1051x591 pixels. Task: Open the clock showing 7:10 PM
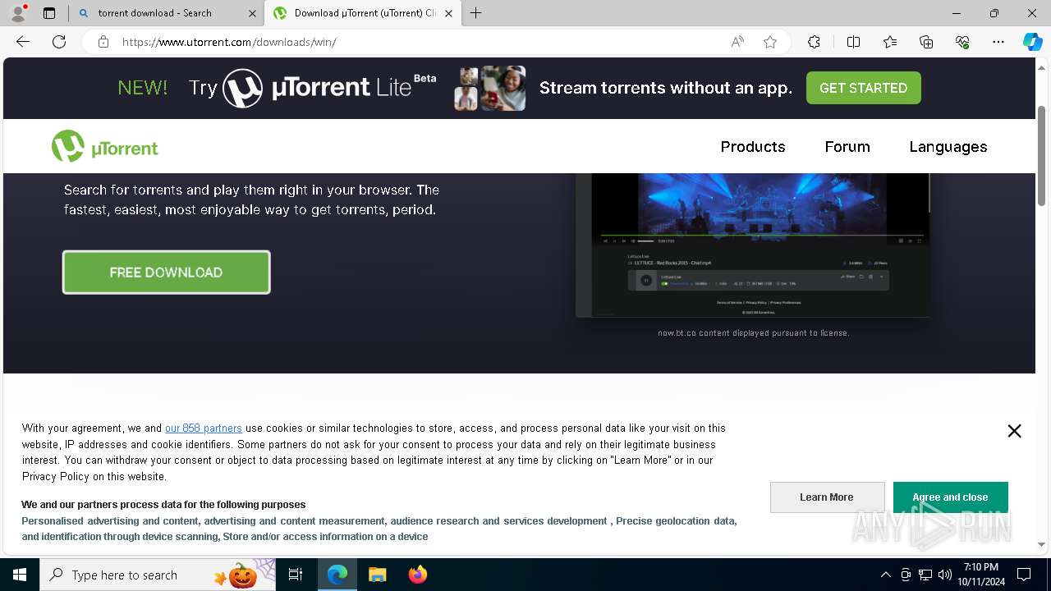tap(981, 575)
